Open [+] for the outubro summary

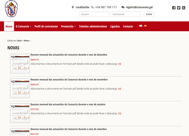tap(120, 114)
